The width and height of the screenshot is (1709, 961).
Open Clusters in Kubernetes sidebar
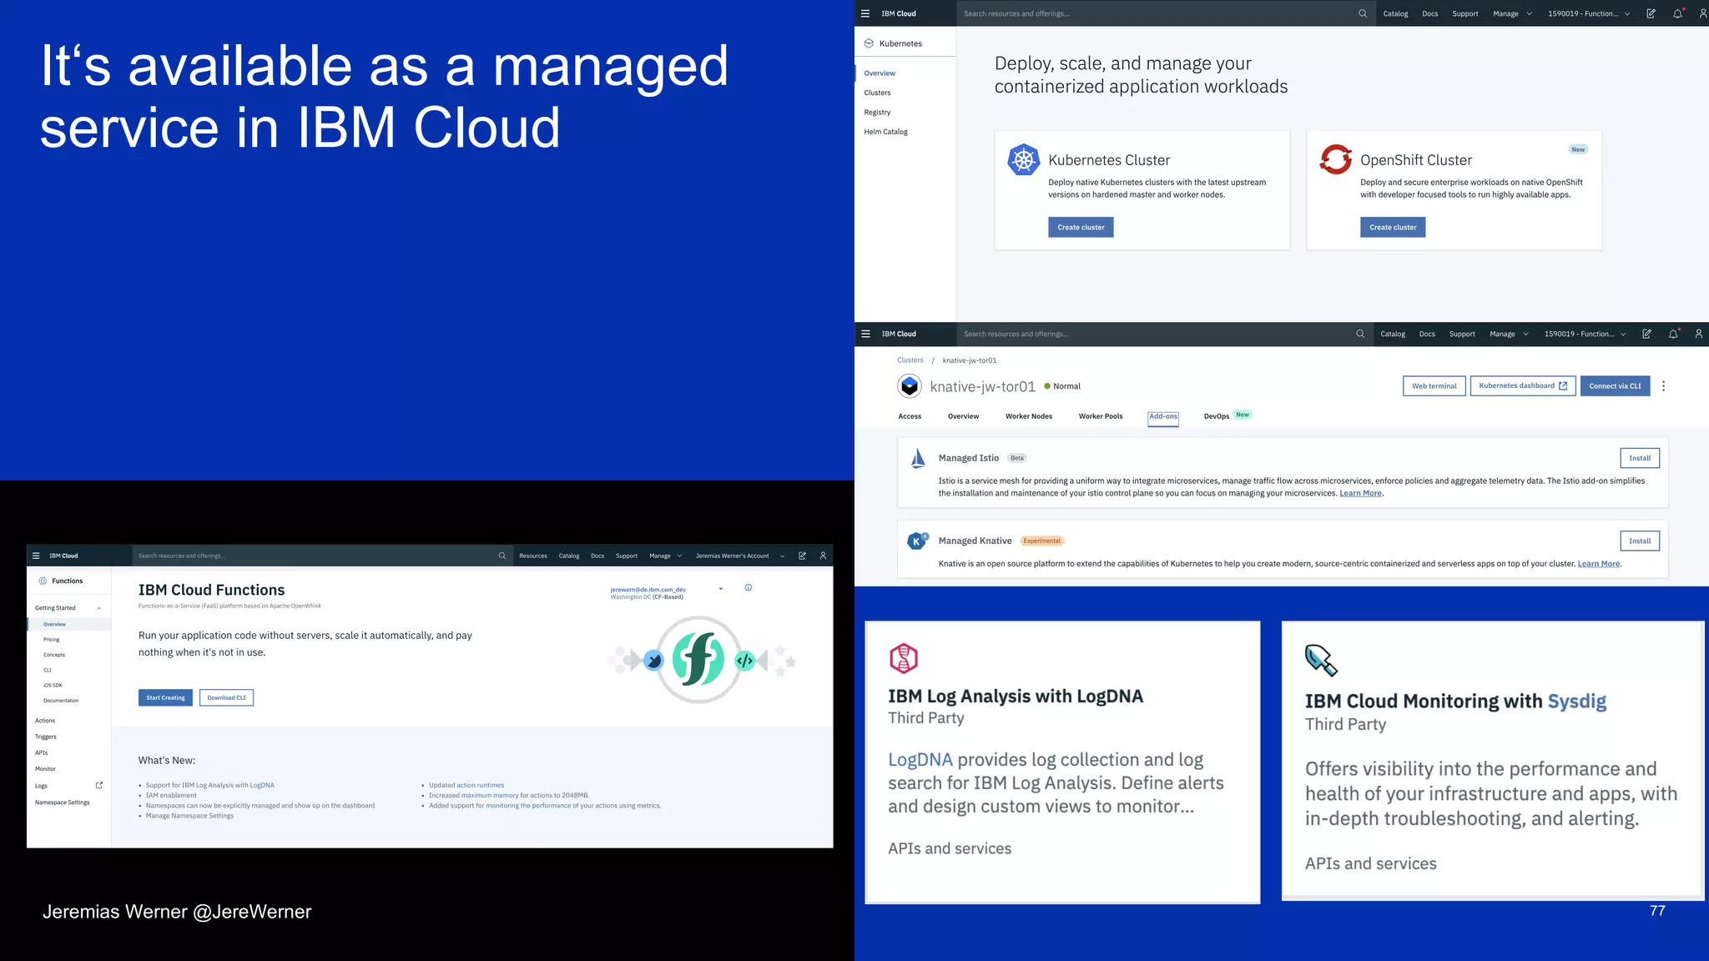tap(877, 93)
